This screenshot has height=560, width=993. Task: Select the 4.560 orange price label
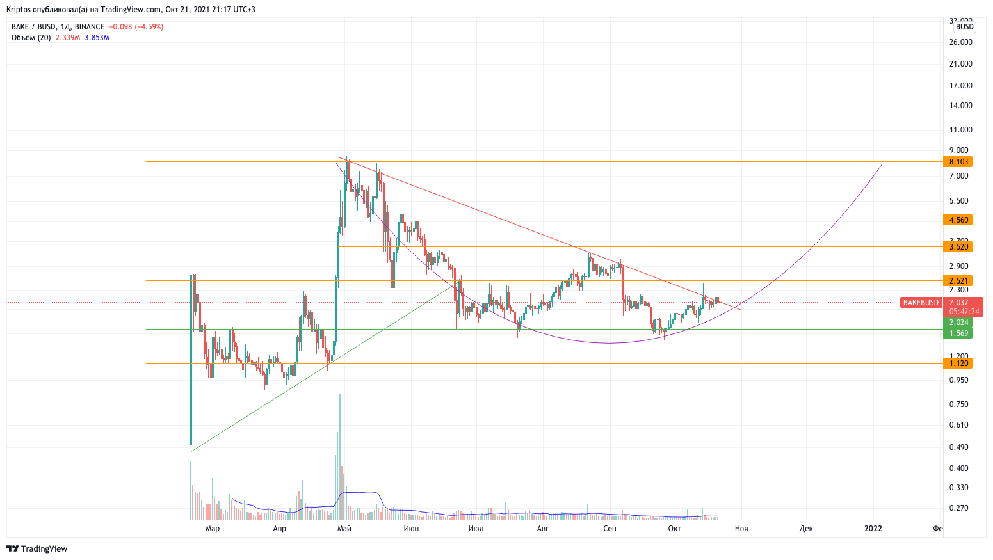pos(958,220)
